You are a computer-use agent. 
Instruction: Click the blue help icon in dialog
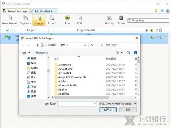pyautogui.click(x=135, y=53)
